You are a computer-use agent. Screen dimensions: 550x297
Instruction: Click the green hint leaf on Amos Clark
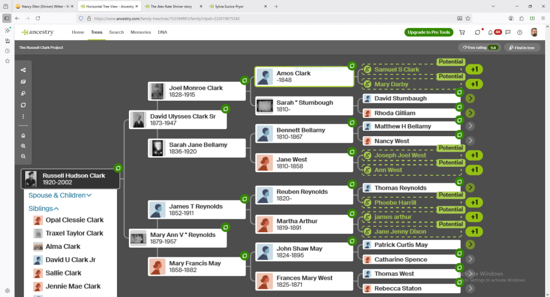point(352,66)
